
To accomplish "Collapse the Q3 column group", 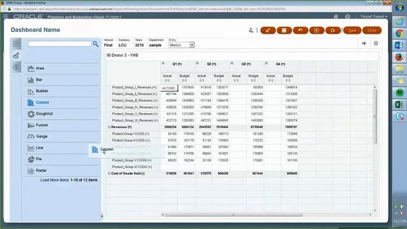I will pos(231,64).
